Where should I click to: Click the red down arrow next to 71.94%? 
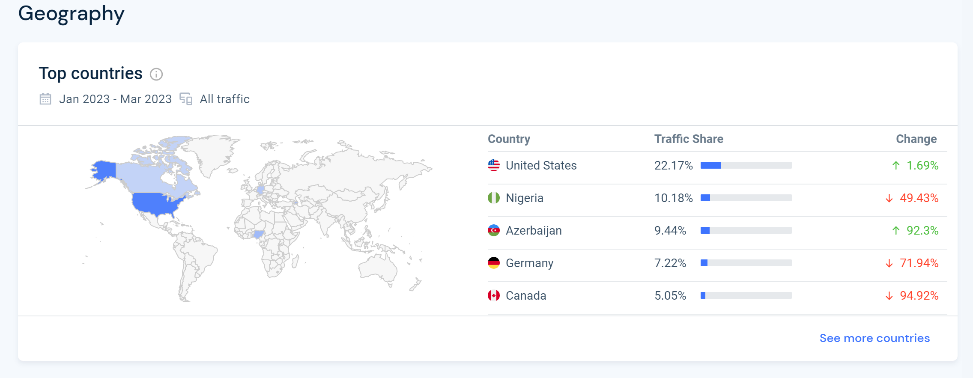point(889,263)
